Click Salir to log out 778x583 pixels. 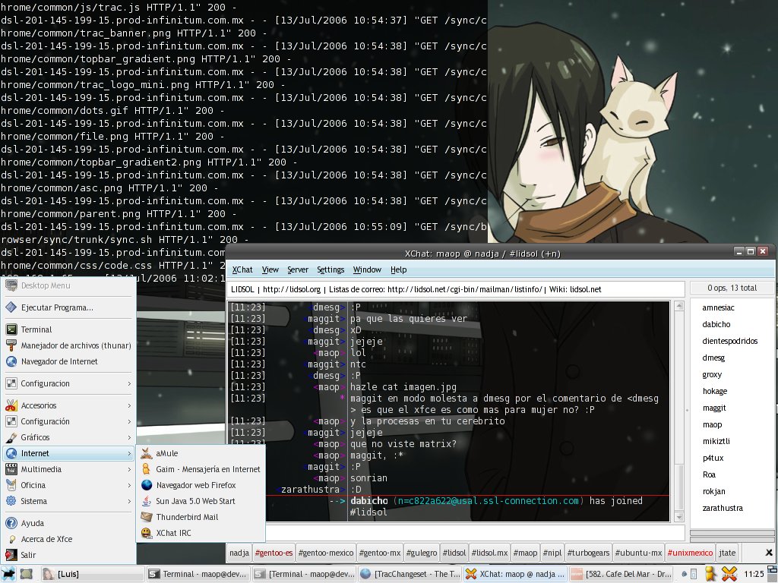(69, 555)
